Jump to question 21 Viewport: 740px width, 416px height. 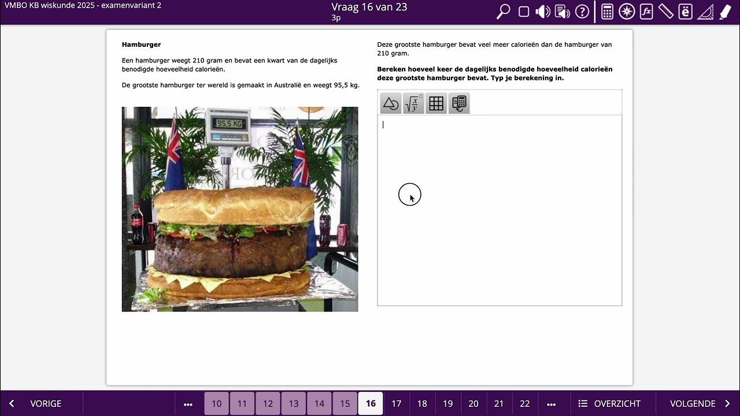pyautogui.click(x=499, y=404)
